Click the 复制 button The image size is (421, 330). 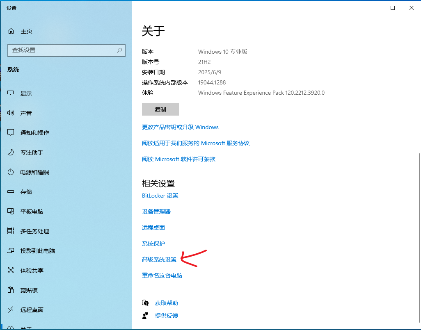tap(160, 109)
